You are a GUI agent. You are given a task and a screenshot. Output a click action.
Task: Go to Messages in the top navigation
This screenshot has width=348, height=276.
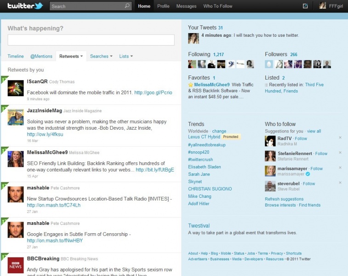click(x=186, y=6)
